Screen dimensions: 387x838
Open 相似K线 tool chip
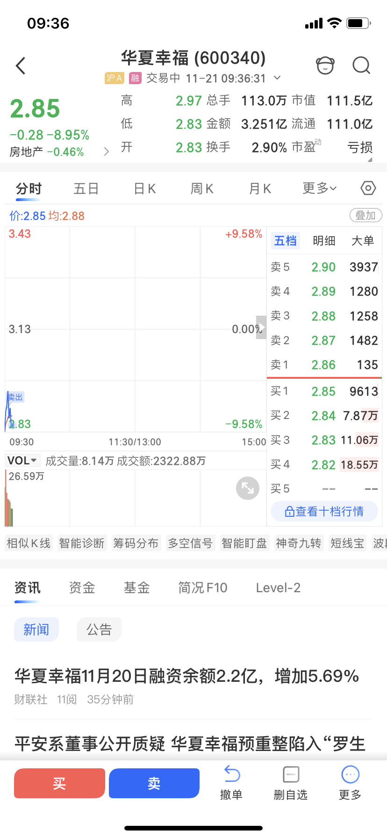point(29,543)
